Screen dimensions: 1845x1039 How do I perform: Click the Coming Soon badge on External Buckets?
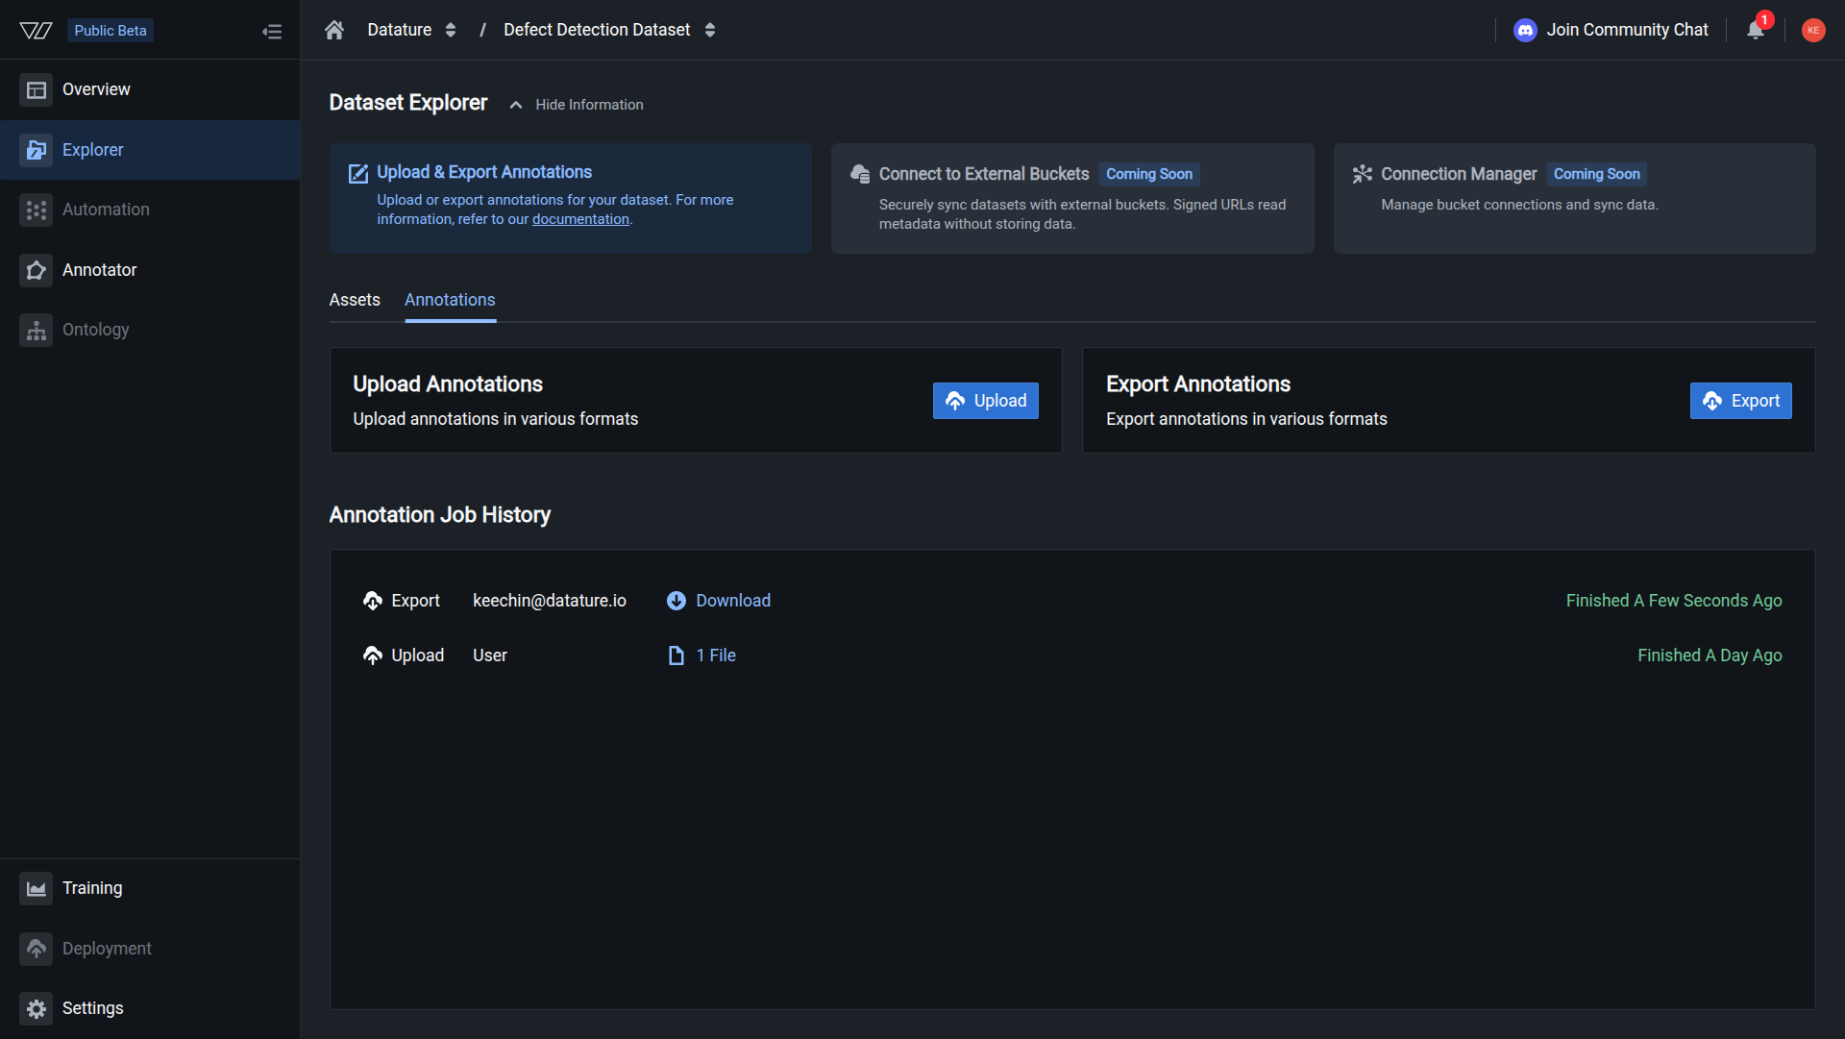pyautogui.click(x=1149, y=174)
